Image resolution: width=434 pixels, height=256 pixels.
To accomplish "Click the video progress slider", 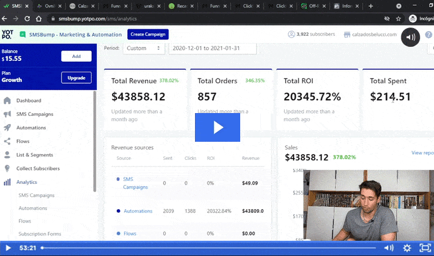I will [208, 248].
